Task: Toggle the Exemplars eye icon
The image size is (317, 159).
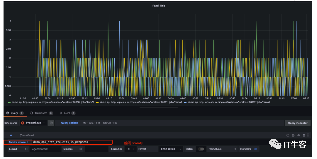Action: [x=256, y=149]
